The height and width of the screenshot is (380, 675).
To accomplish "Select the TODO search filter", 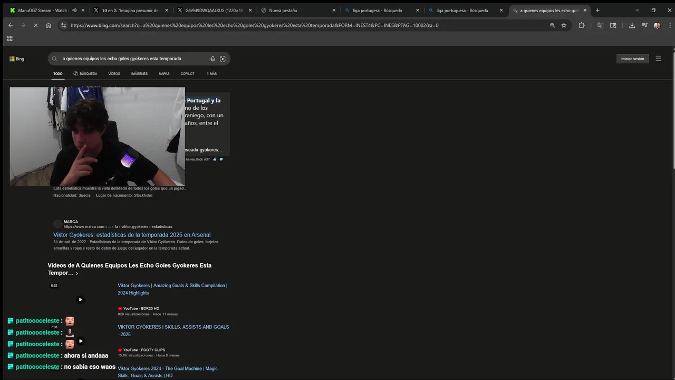I will click(x=58, y=74).
